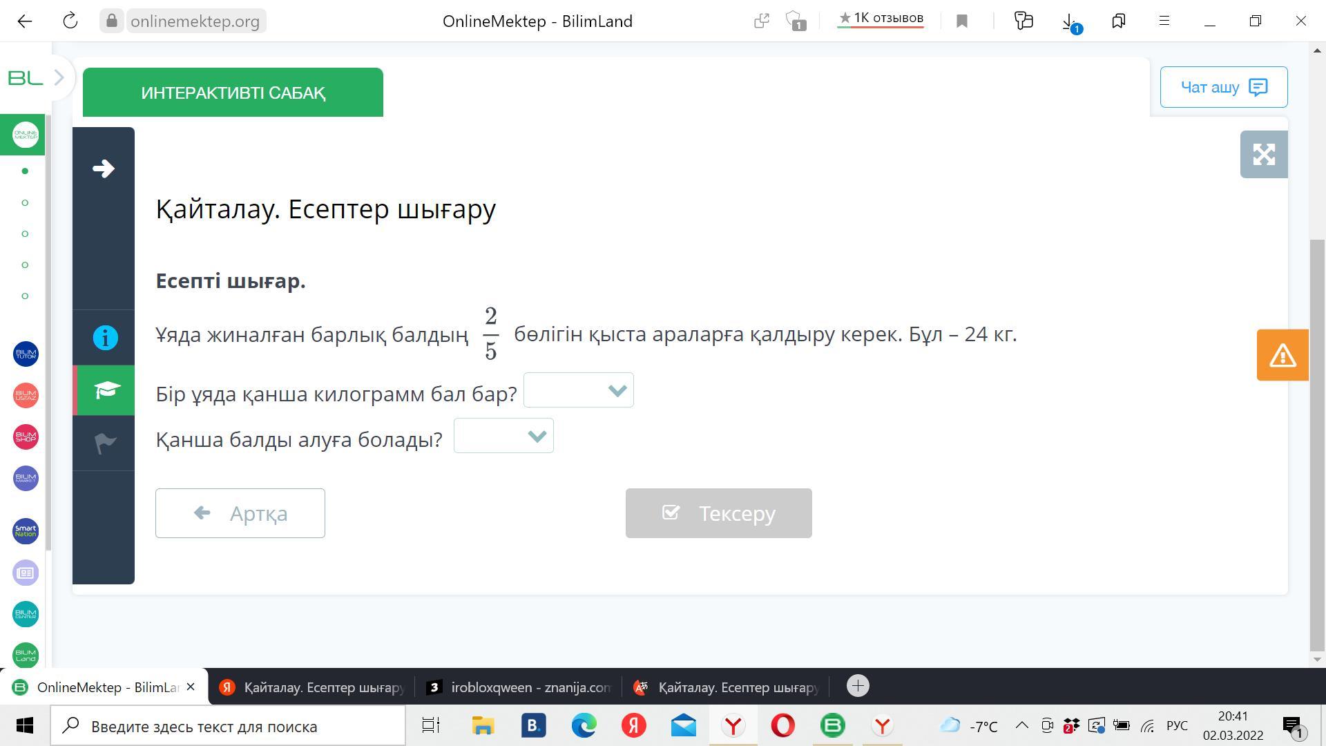Open the info panel icon

click(x=105, y=338)
